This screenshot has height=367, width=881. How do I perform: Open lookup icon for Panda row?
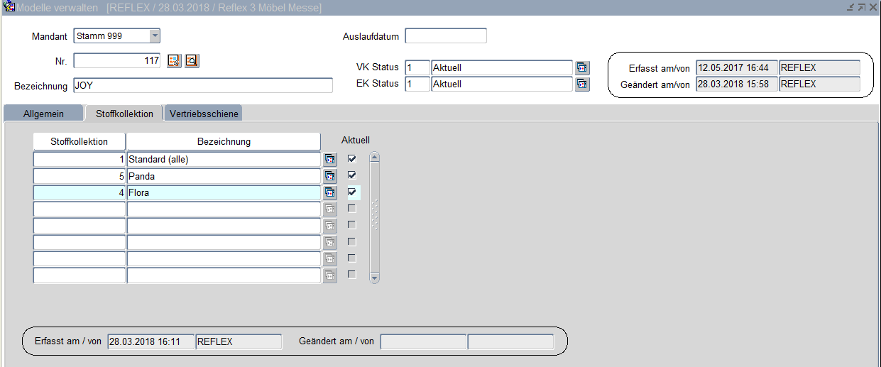coord(330,176)
